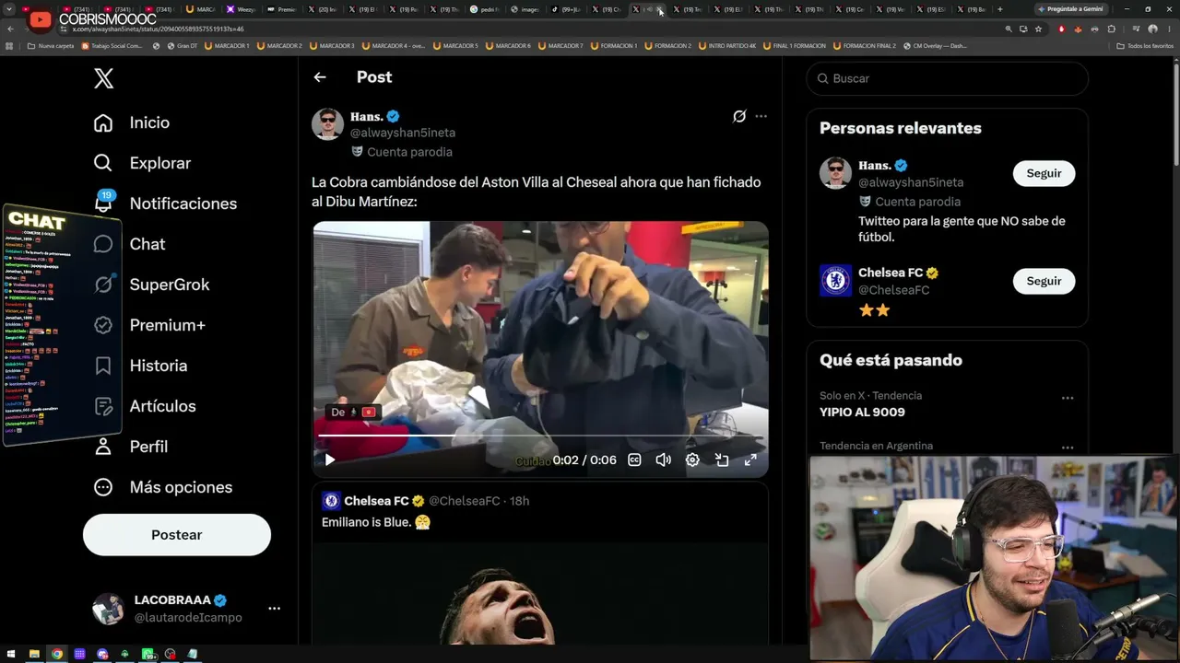Open LACOBRAAA account switcher avatar
Screen dimensions: 1180x663
click(x=109, y=609)
